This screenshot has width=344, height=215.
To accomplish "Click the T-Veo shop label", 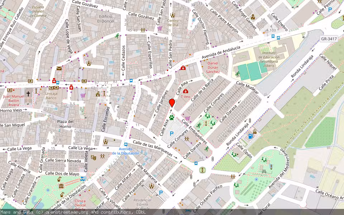I will [x=186, y=96].
